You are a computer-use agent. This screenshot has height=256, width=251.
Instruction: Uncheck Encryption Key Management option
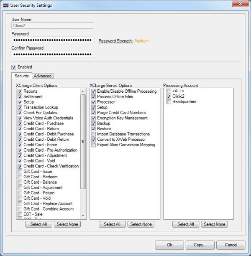tap(93, 118)
